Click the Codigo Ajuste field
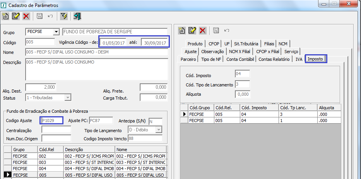The image size is (361, 179). [x=52, y=120]
